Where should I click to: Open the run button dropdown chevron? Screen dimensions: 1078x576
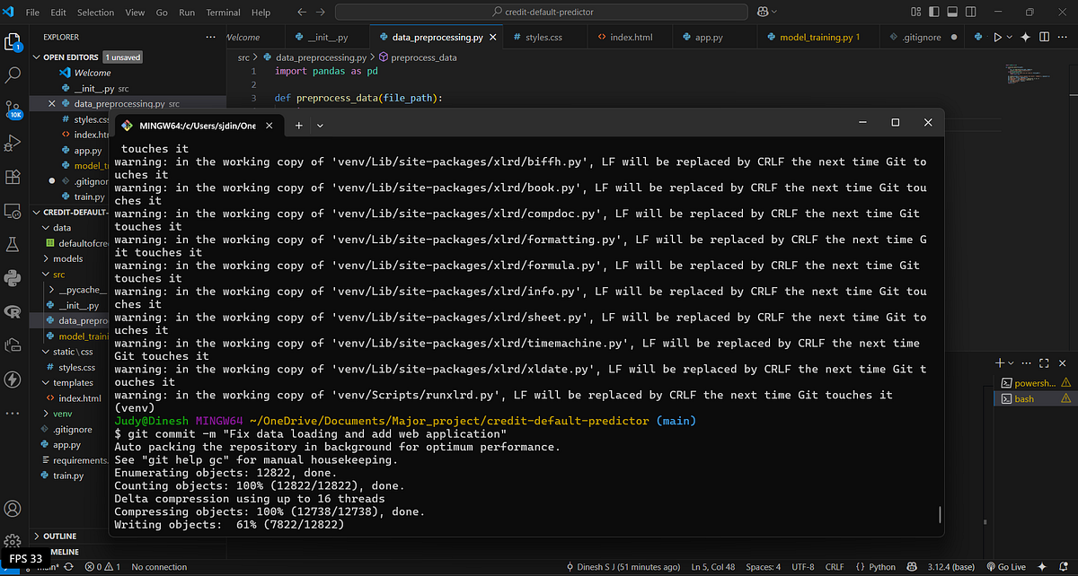[x=1010, y=37]
